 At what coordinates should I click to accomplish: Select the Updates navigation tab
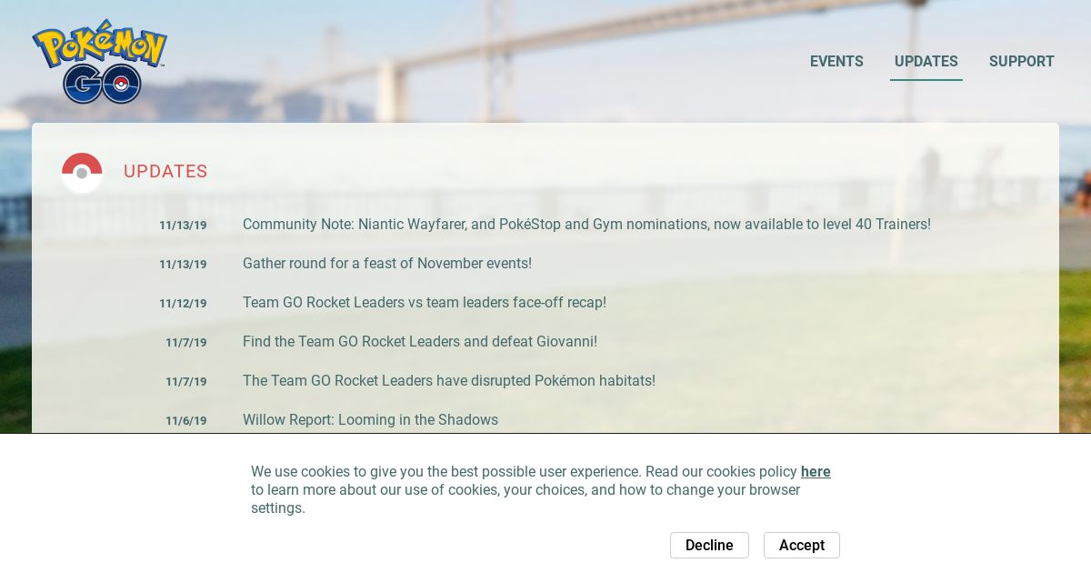(926, 61)
